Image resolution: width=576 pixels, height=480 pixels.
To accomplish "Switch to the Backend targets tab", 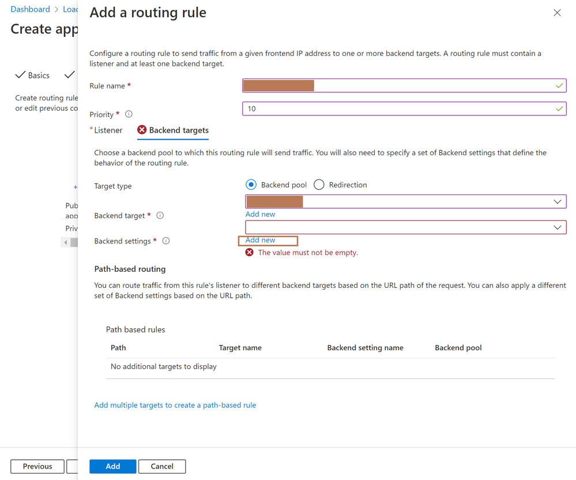I will (173, 130).
